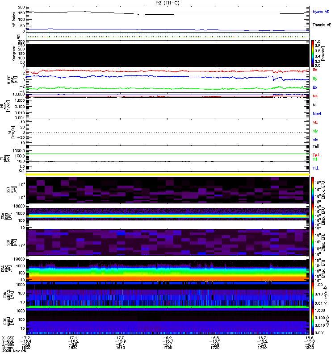Click the blue "Bx" legend label
This screenshot has height=357, width=335.
(315, 87)
